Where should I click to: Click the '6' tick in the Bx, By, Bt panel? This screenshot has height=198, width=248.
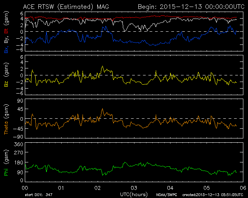[x=22, y=14]
